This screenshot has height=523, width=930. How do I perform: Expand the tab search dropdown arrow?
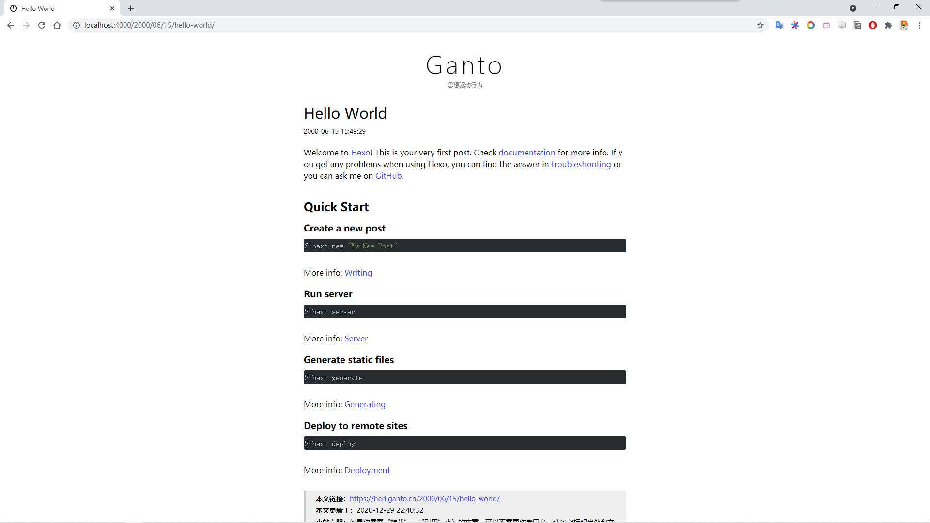[x=853, y=8]
